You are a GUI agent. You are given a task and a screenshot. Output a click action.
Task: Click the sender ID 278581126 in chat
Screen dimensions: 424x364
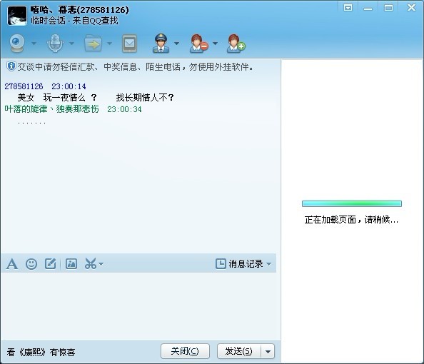click(24, 86)
